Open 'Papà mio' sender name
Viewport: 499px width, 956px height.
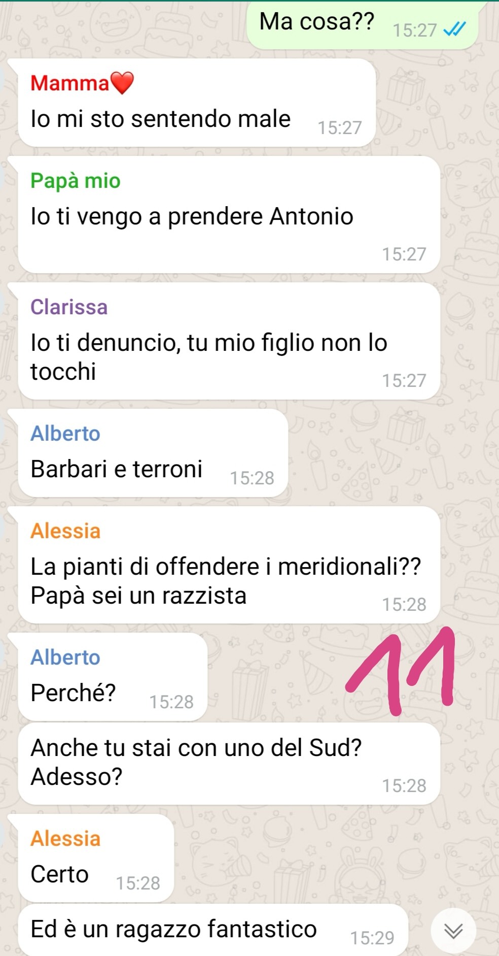pyautogui.click(x=76, y=181)
